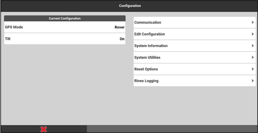Click the arrow next to System Information

(x=253, y=46)
